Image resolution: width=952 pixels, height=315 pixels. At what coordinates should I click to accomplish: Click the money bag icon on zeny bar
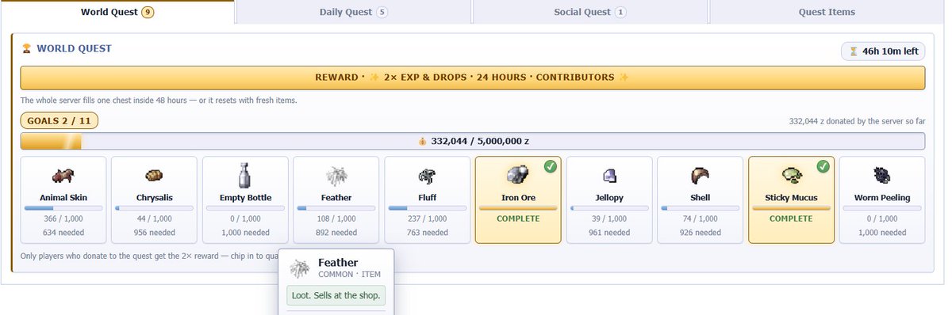pos(423,141)
